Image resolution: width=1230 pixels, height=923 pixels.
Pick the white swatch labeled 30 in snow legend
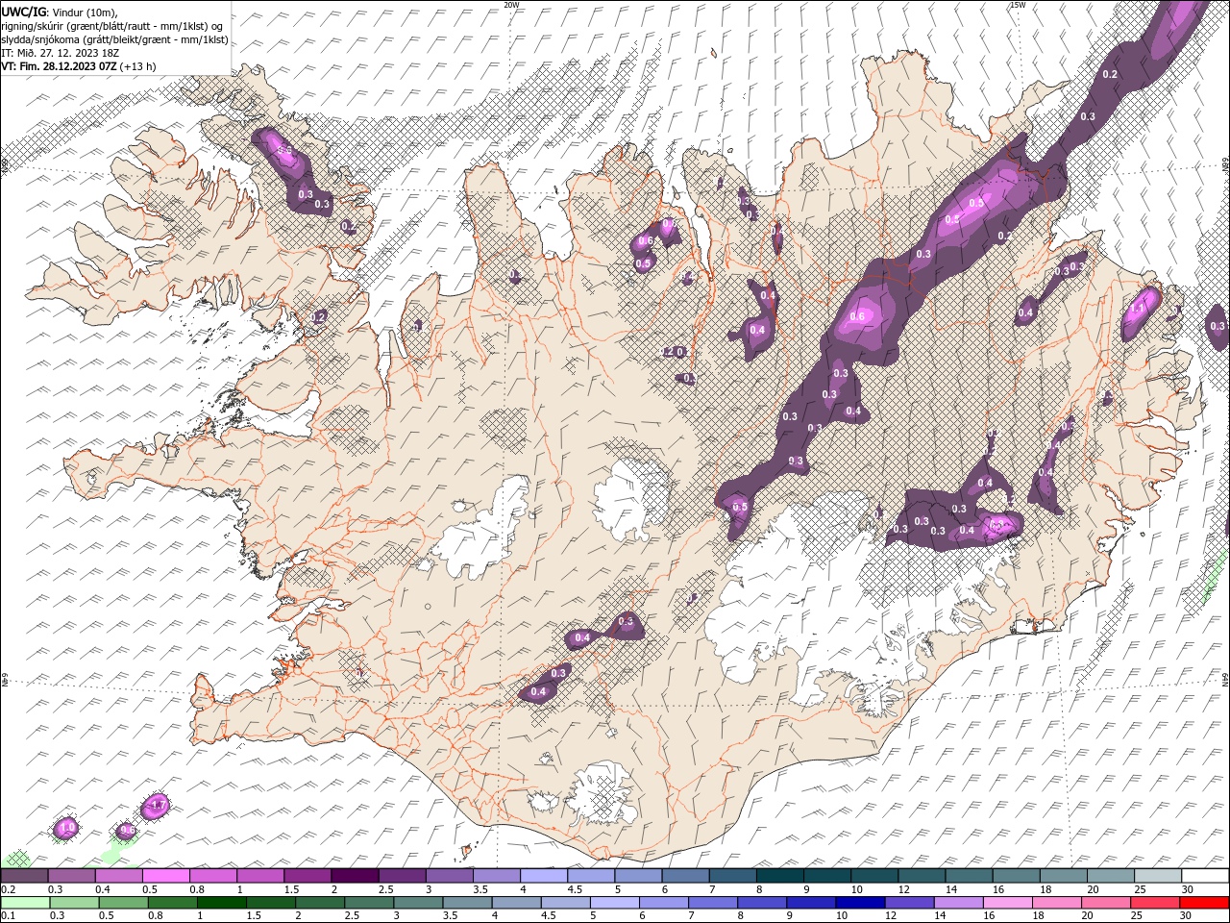click(1203, 875)
